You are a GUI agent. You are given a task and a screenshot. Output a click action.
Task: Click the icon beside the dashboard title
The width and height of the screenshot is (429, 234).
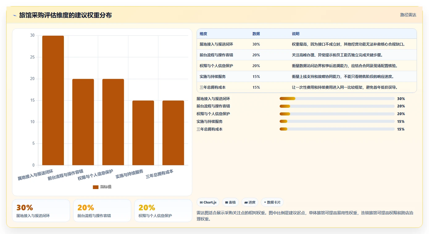point(15,15)
